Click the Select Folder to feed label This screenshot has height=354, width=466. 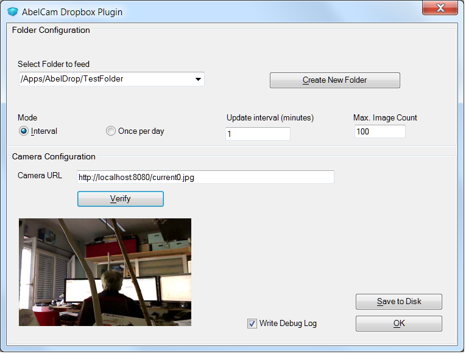[54, 64]
